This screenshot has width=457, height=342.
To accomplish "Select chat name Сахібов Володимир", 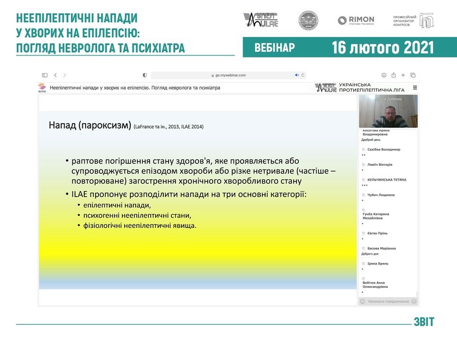I will click(x=384, y=150).
